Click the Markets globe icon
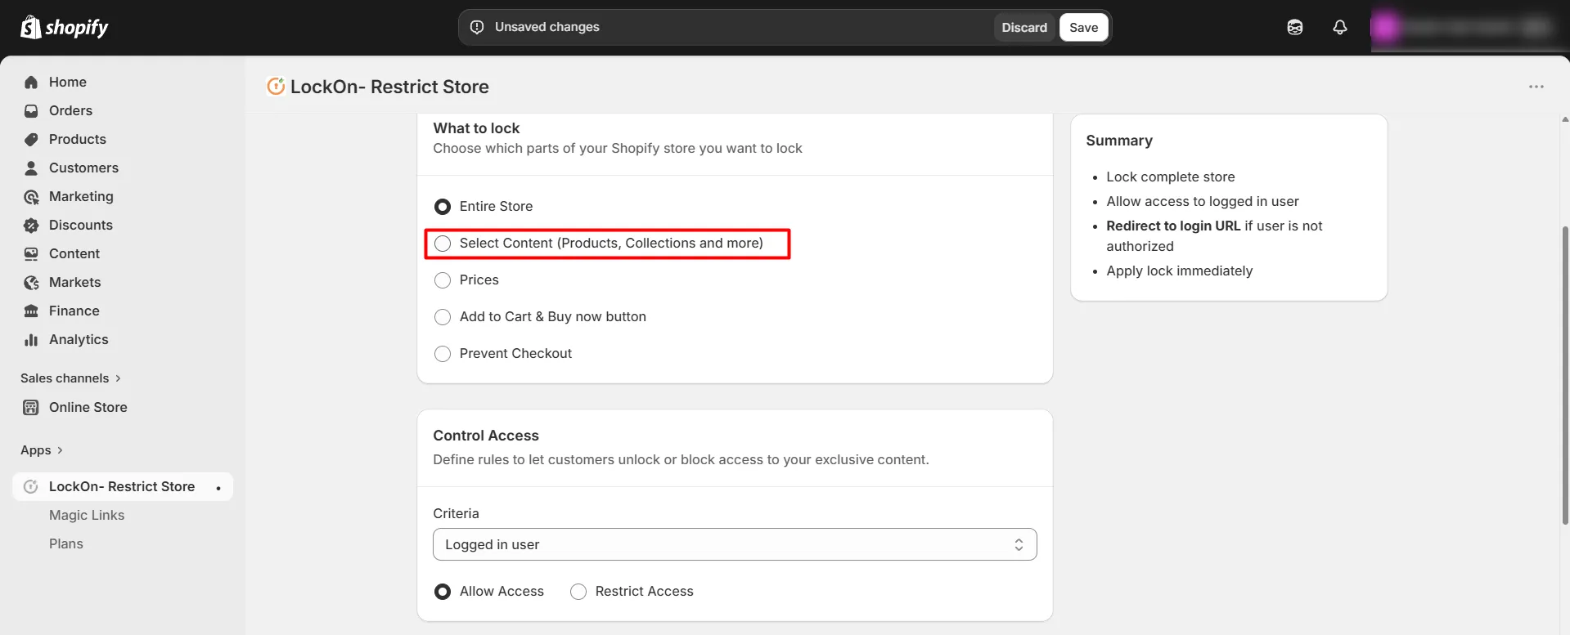Image resolution: width=1570 pixels, height=635 pixels. [x=31, y=283]
